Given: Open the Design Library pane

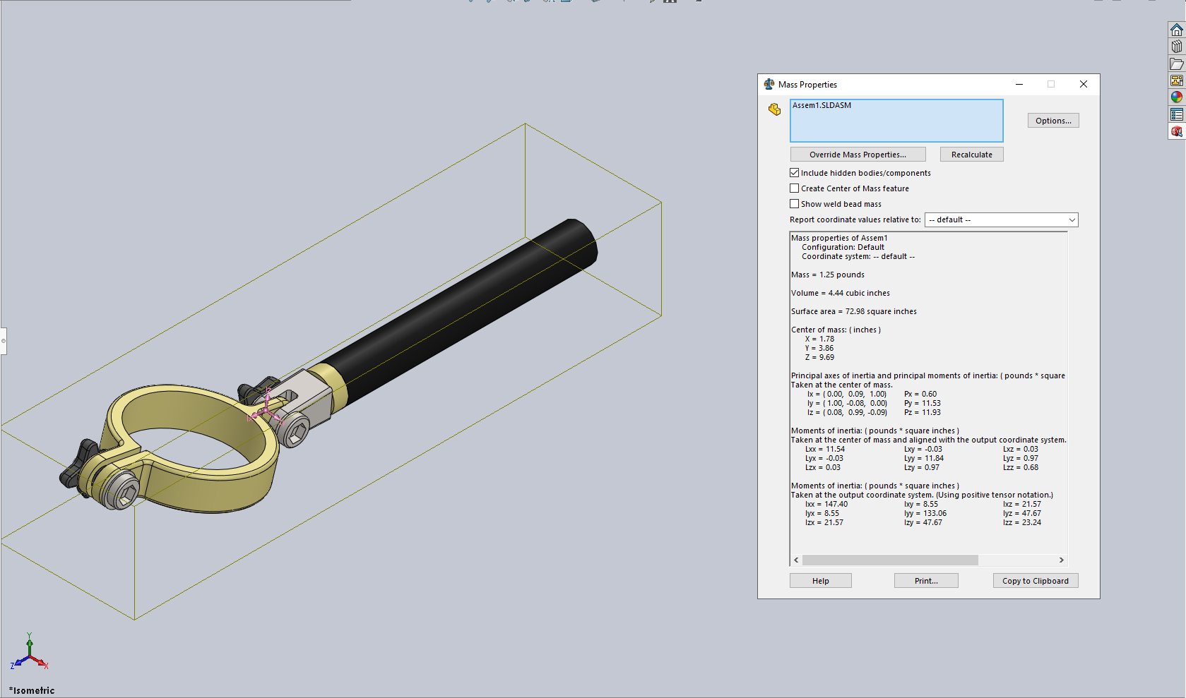Looking at the screenshot, I should click(1176, 47).
